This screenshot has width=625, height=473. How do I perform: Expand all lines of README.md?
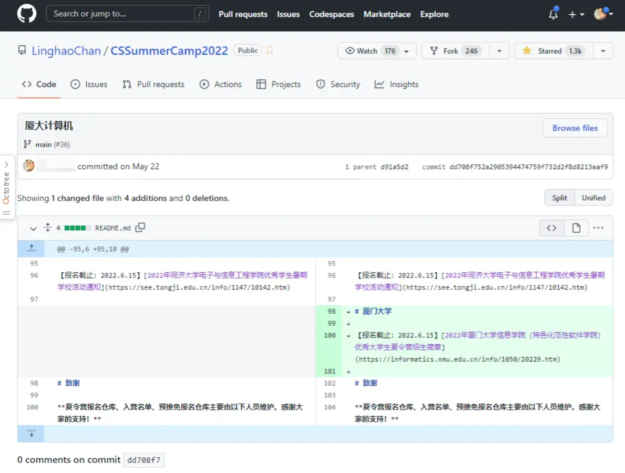pos(48,228)
